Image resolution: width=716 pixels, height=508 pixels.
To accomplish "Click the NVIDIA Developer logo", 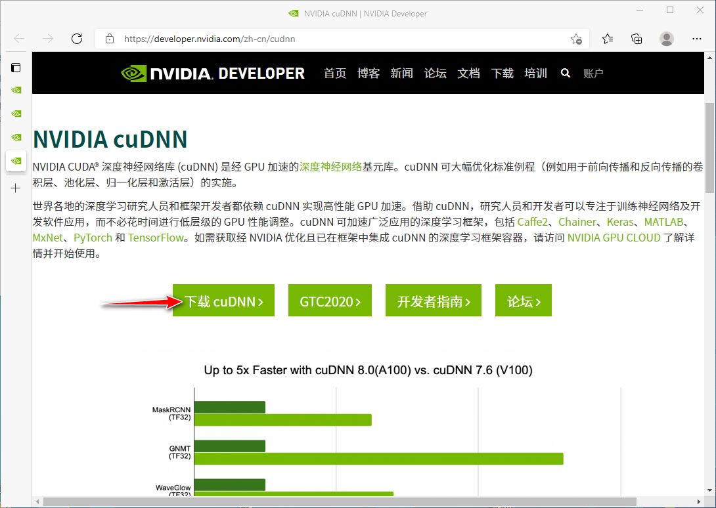I will 213,74.
